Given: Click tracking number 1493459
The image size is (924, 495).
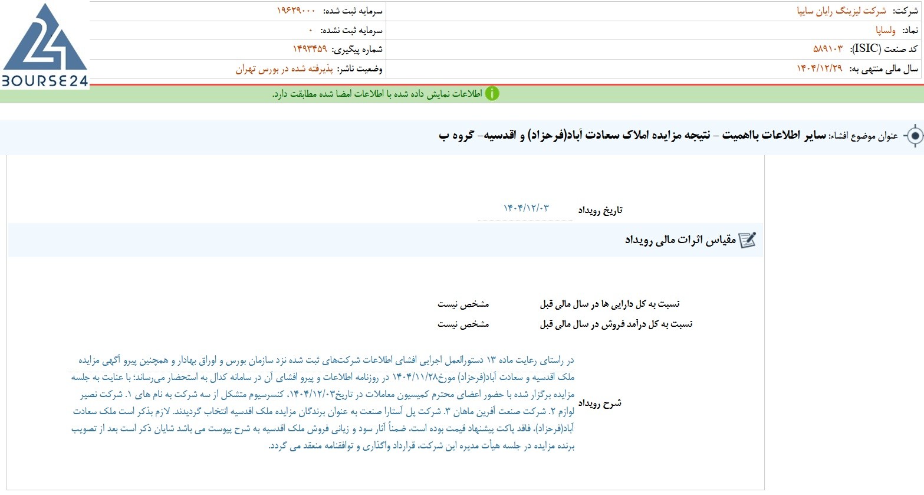Looking at the screenshot, I should click(x=310, y=49).
